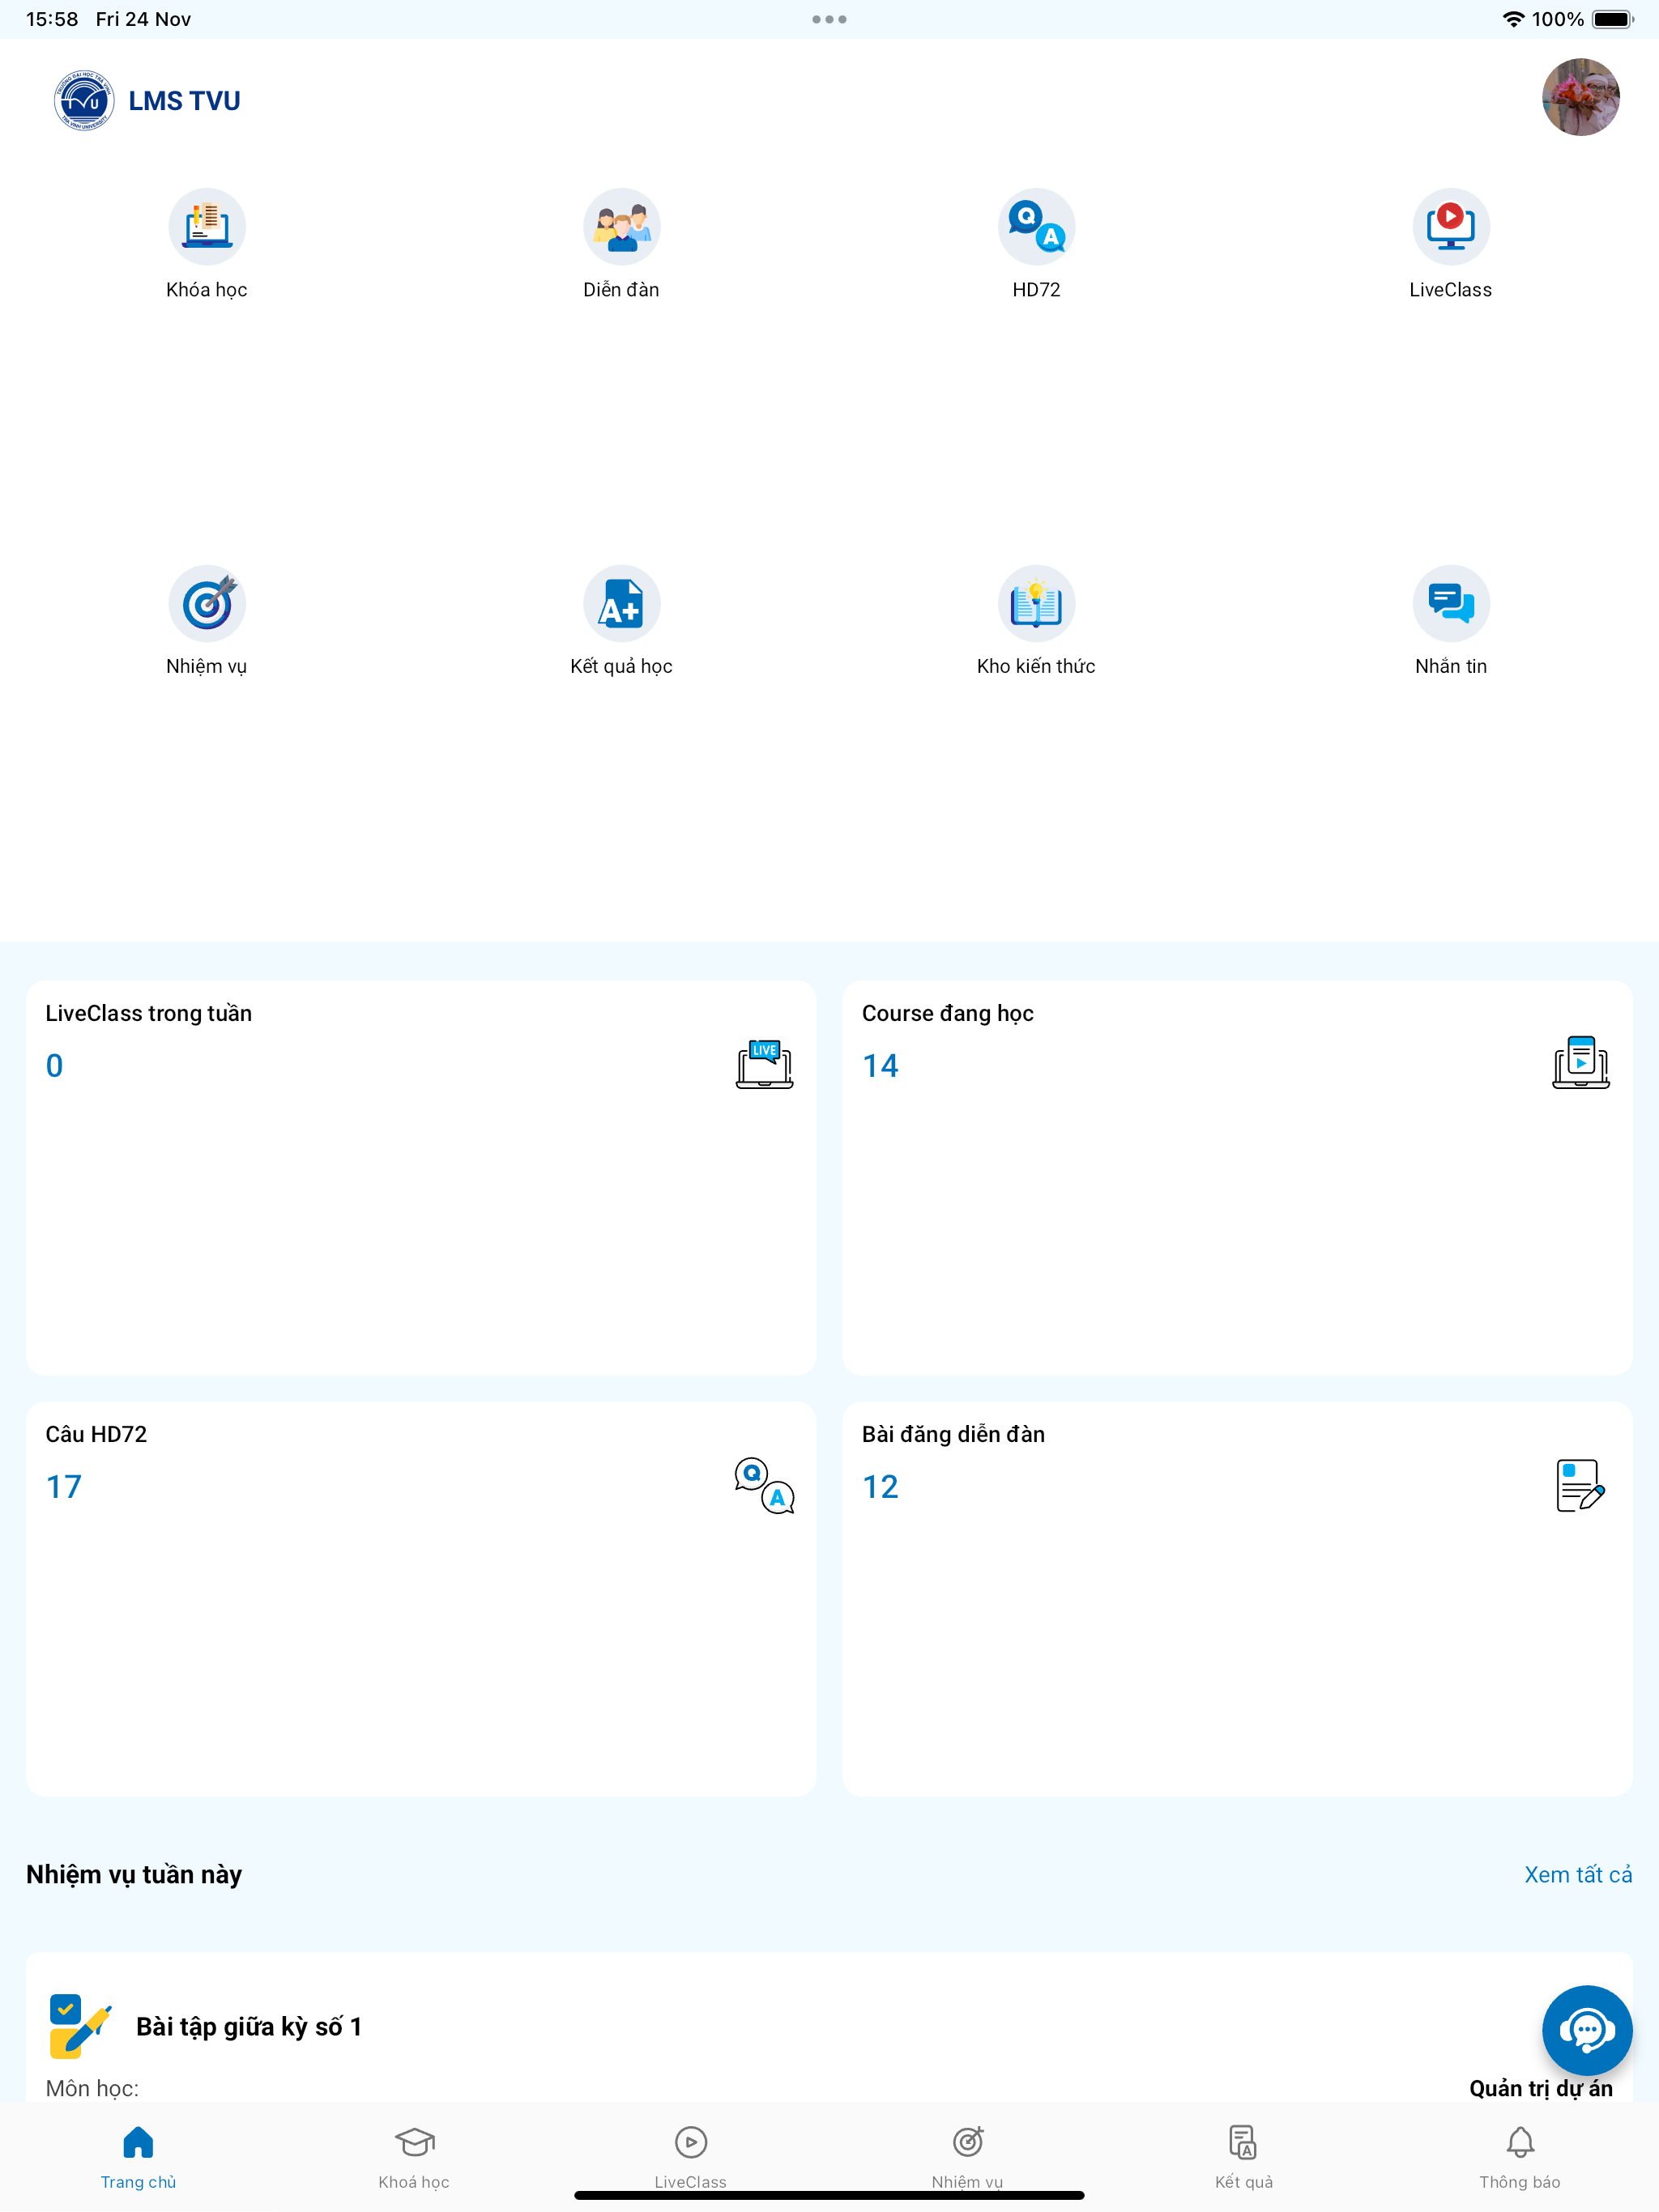Viewport: 1659px width, 2212px height.
Task: Switch to the Thông báo bottom tab
Action: tap(1520, 2157)
